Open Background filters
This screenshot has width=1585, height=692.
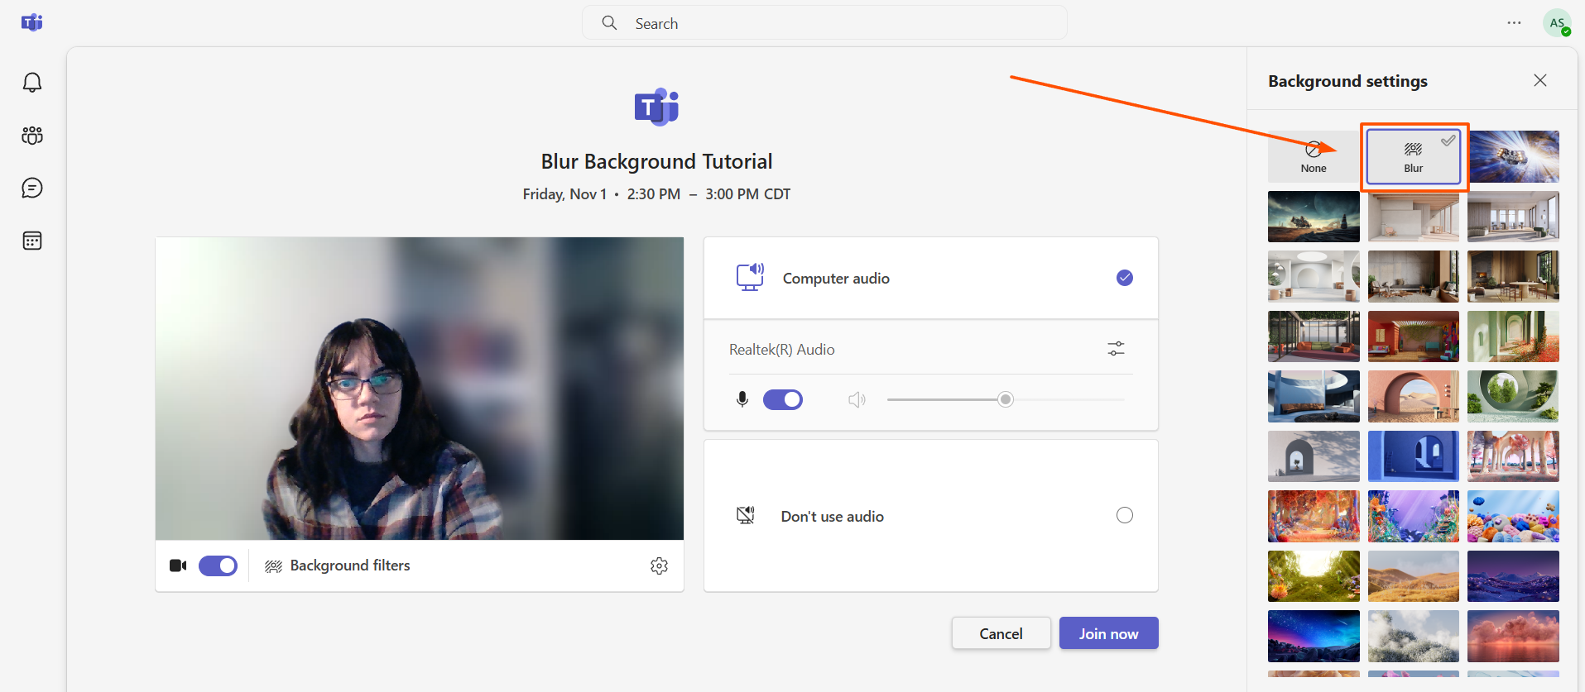(x=338, y=566)
